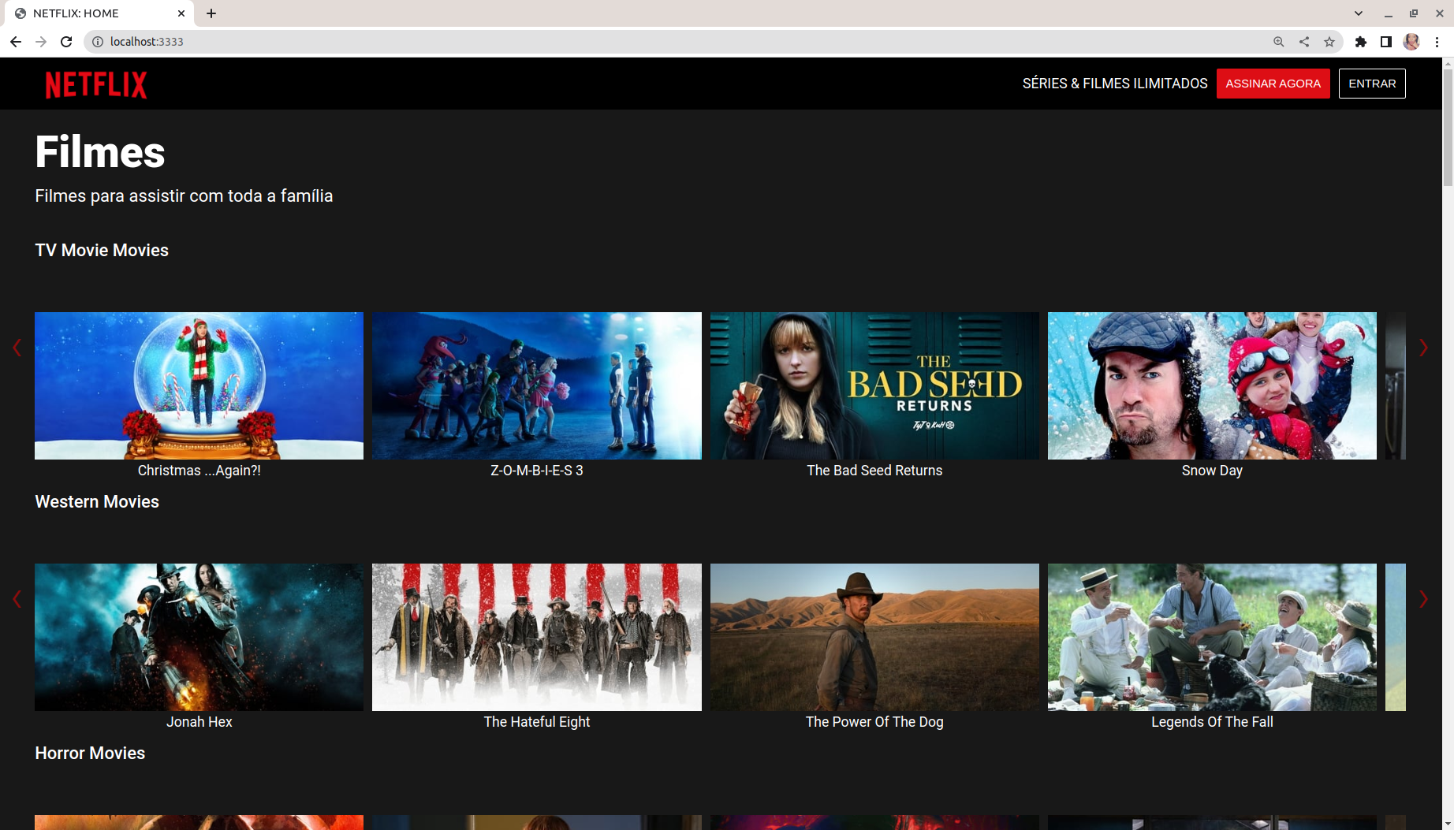Select the NETFLIX: HOME browser tab

pyautogui.click(x=95, y=13)
